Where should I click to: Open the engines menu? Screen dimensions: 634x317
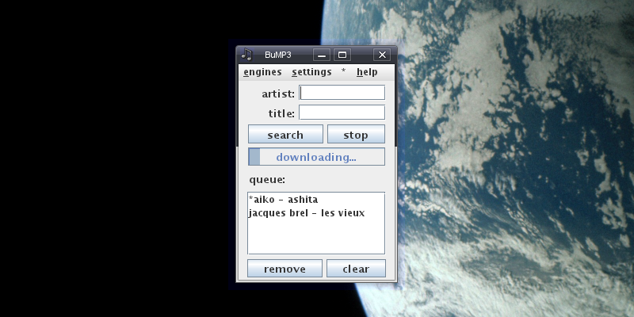click(x=262, y=72)
